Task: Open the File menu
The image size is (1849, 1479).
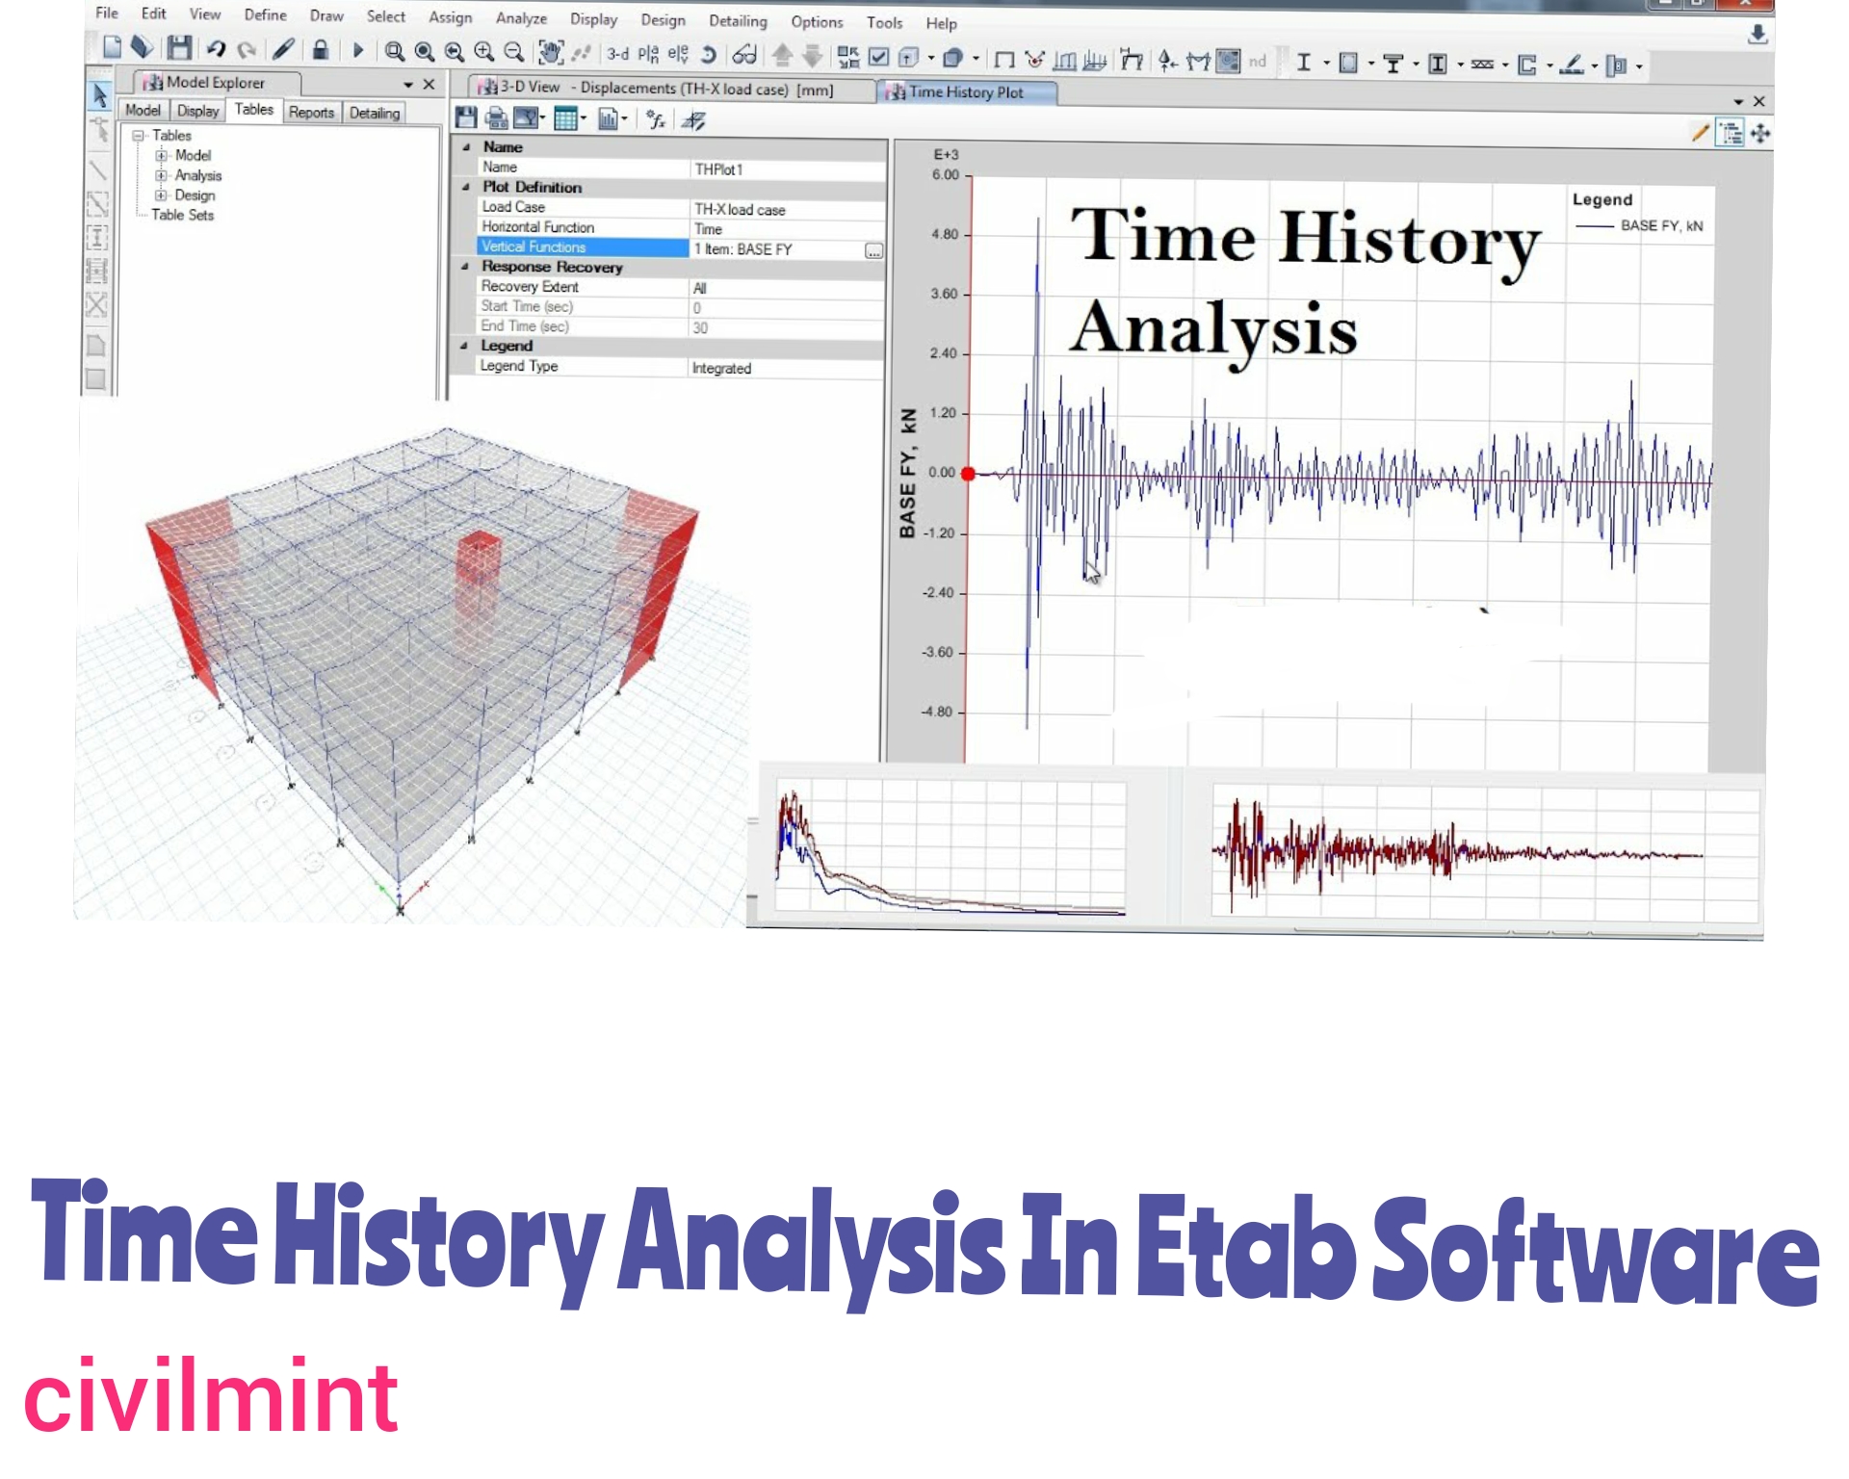Action: 107,13
